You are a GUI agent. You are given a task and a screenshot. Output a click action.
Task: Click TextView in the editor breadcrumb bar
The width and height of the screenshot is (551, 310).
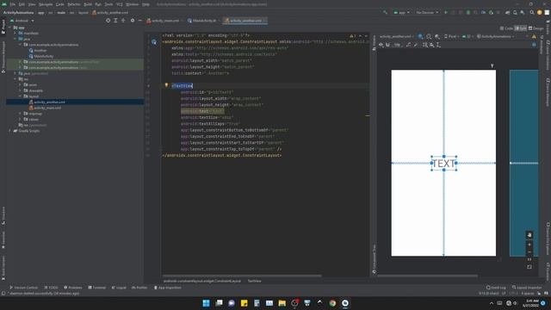(255, 282)
